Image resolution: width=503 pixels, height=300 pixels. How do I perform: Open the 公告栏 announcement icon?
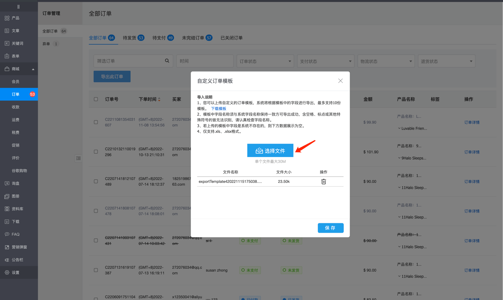7,260
